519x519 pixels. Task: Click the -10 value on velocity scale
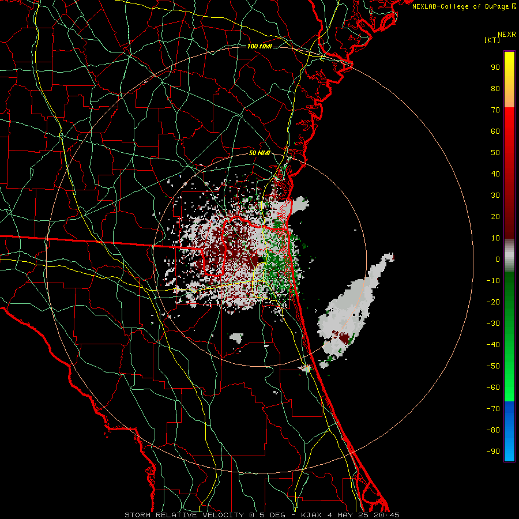pos(493,281)
